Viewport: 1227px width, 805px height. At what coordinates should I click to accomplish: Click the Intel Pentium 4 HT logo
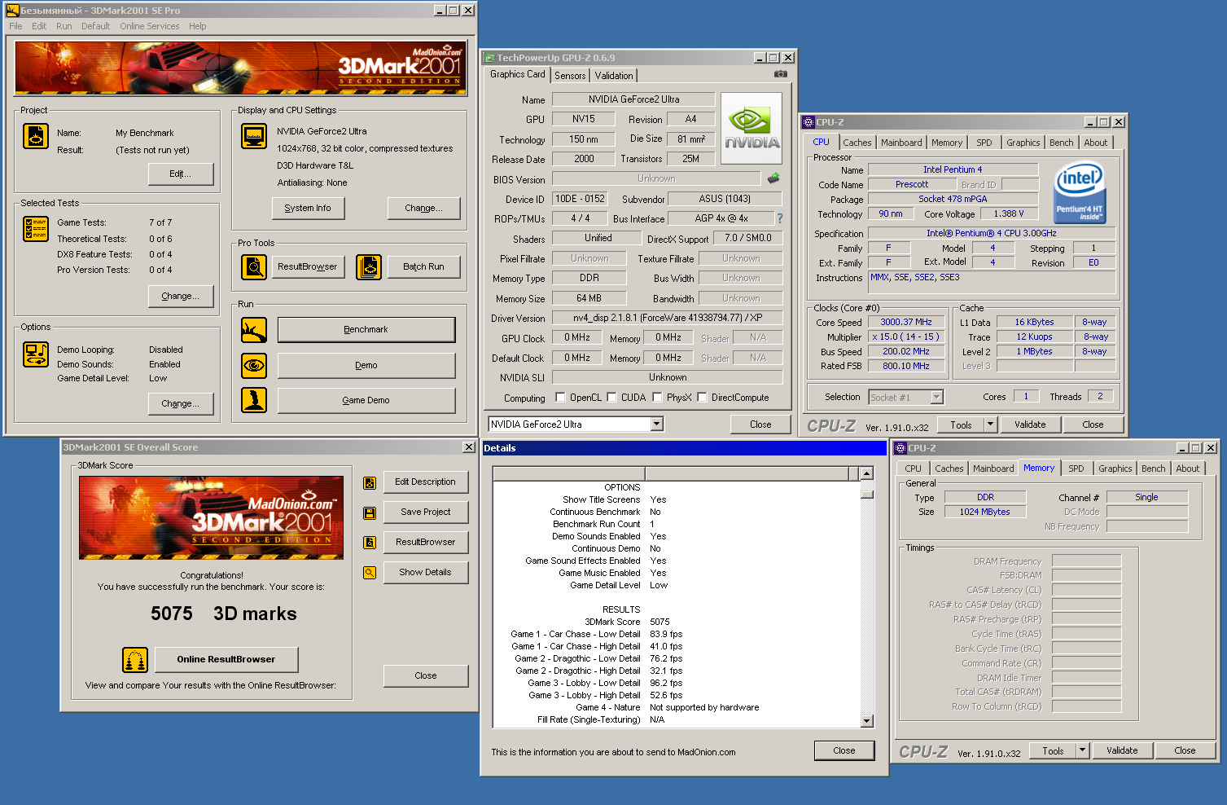coord(1080,193)
